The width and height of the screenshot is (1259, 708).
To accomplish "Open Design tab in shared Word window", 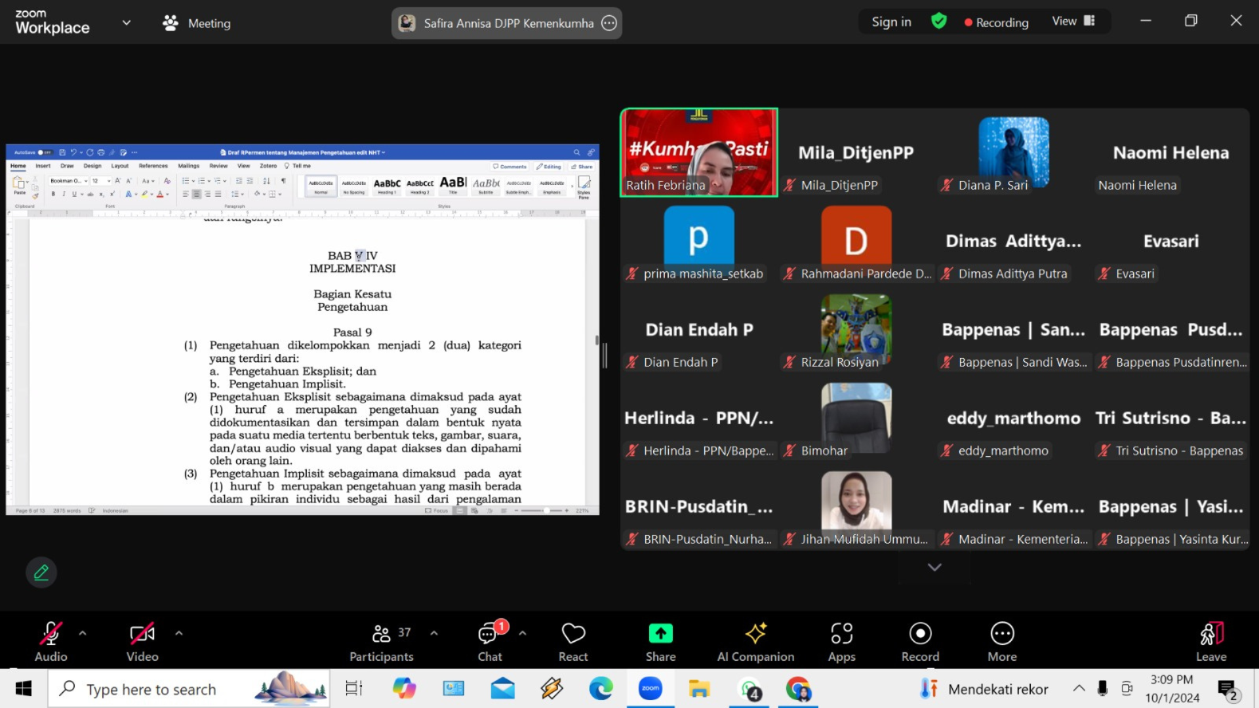I will click(x=92, y=166).
